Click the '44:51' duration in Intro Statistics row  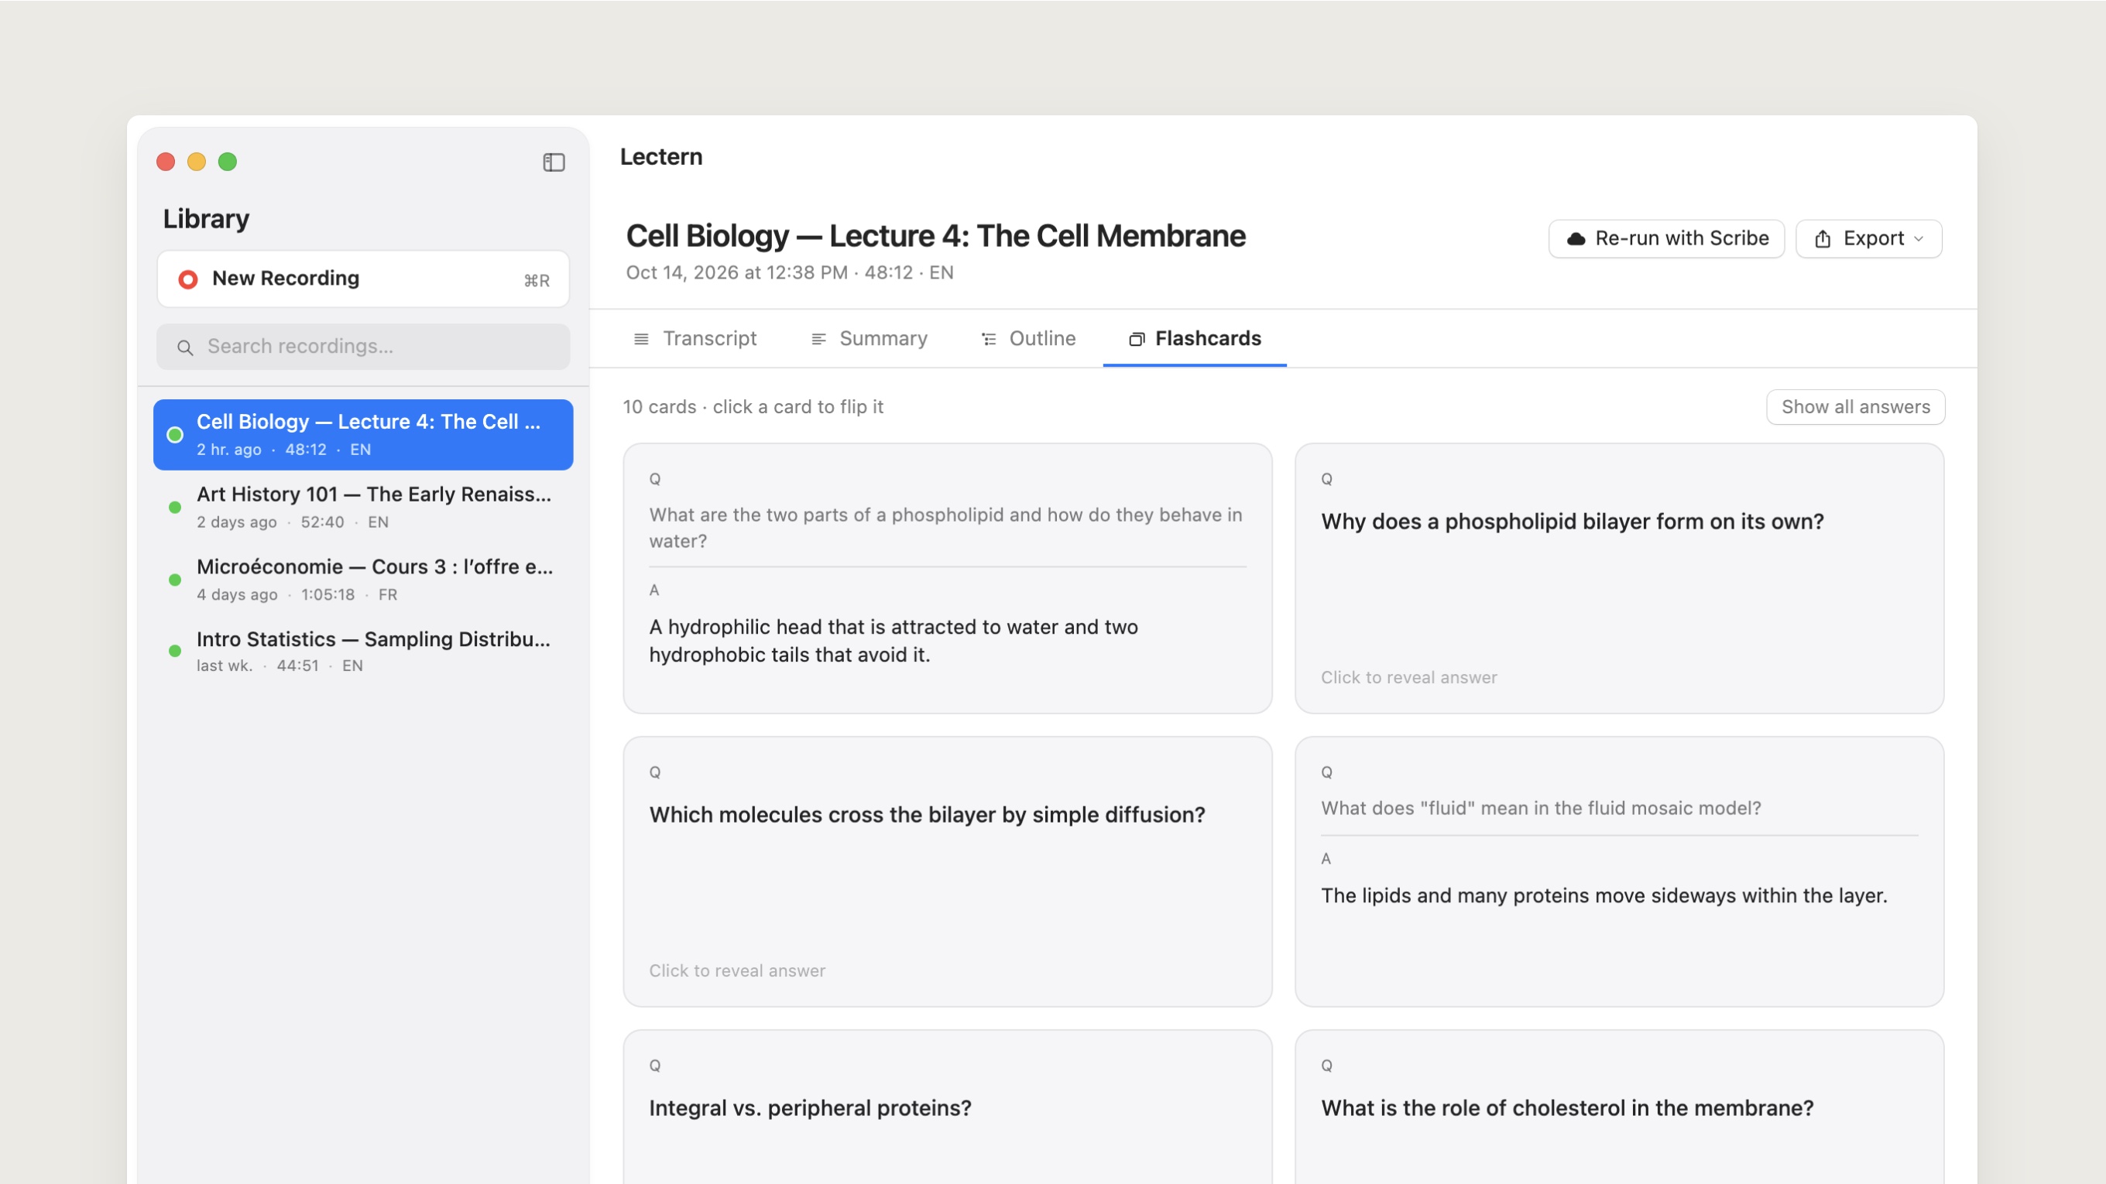(297, 666)
